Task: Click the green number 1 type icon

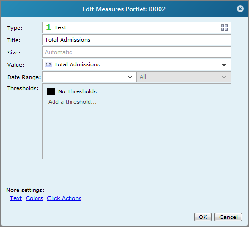Action: click(x=48, y=27)
